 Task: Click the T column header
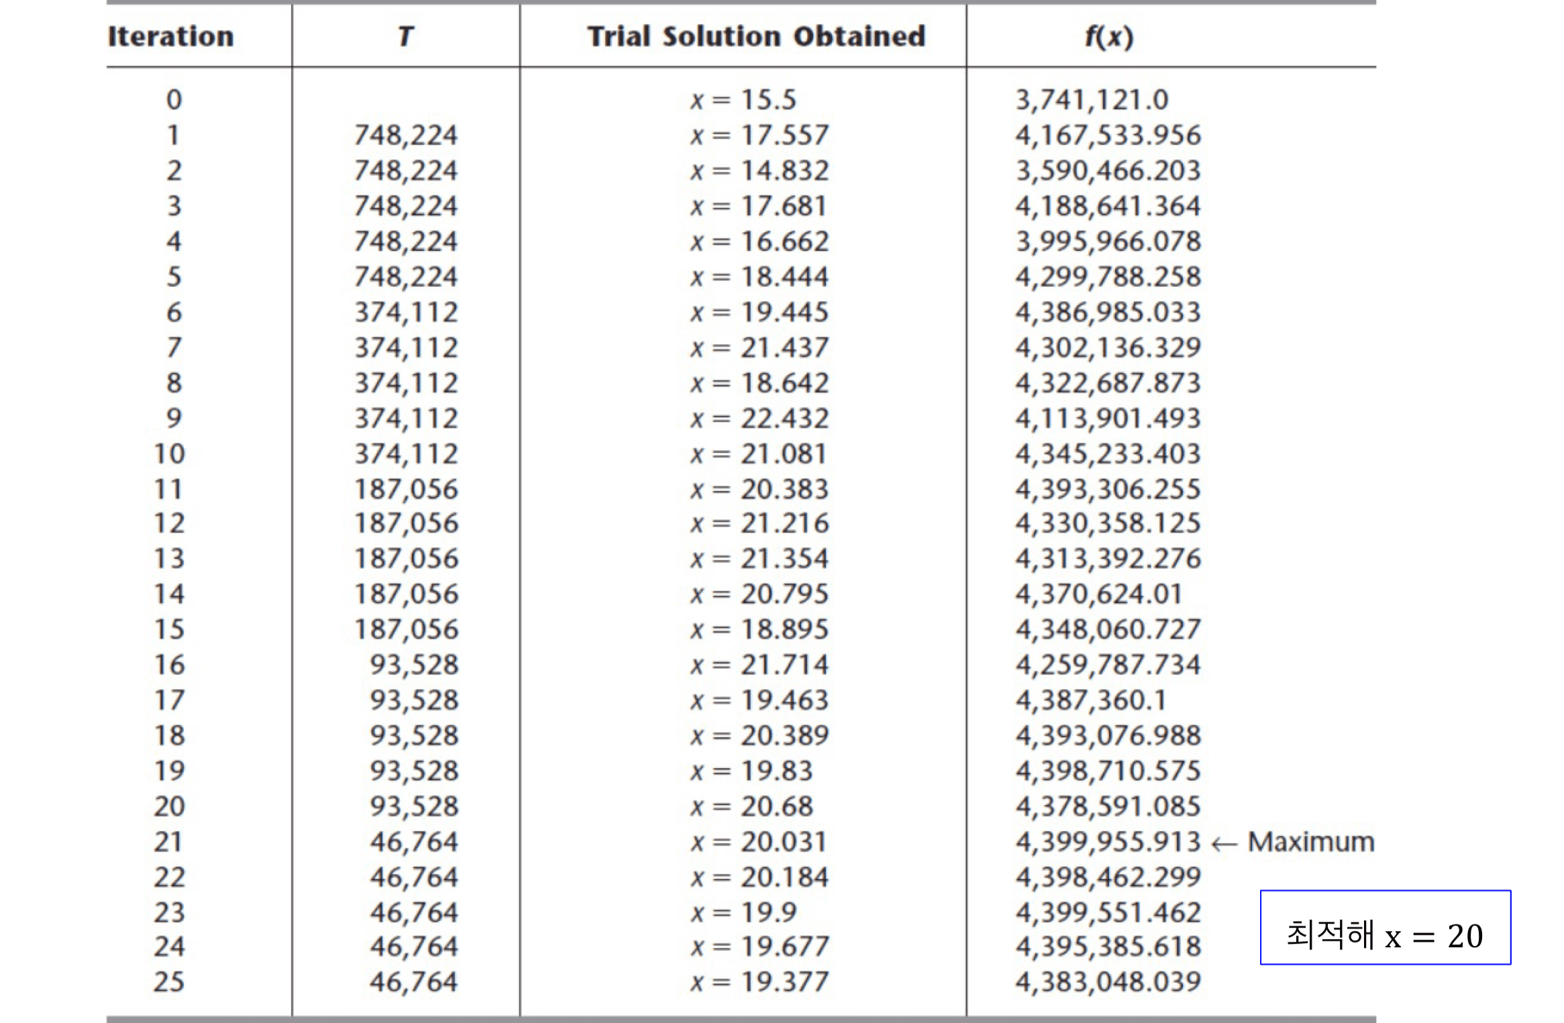click(x=405, y=36)
